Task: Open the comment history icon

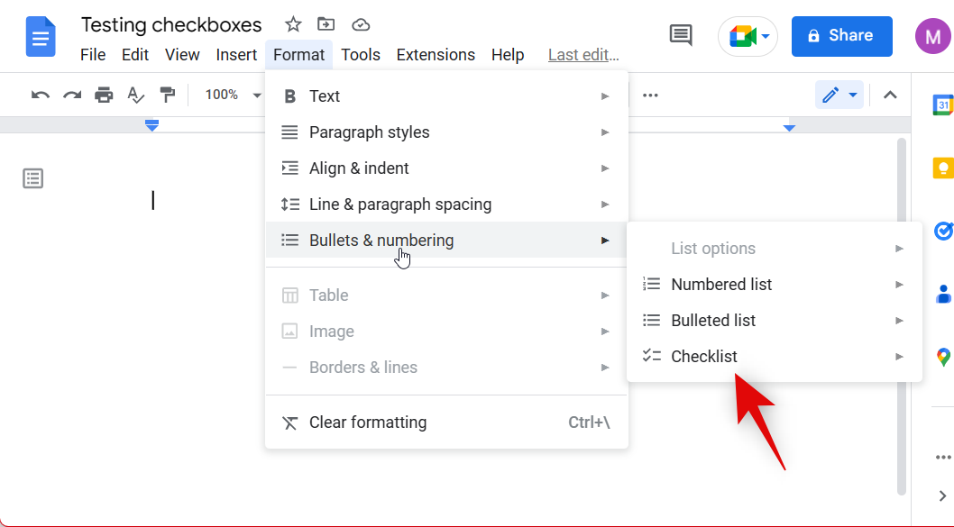Action: (x=680, y=35)
